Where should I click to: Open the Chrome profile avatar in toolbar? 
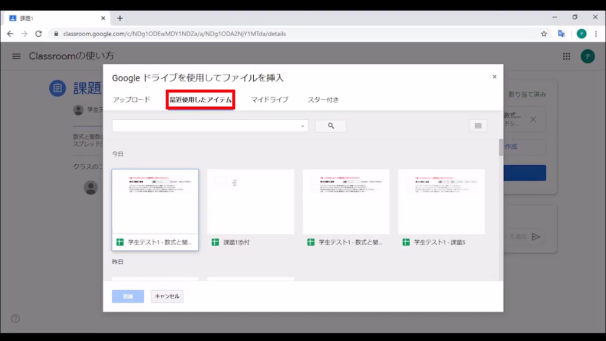click(581, 34)
